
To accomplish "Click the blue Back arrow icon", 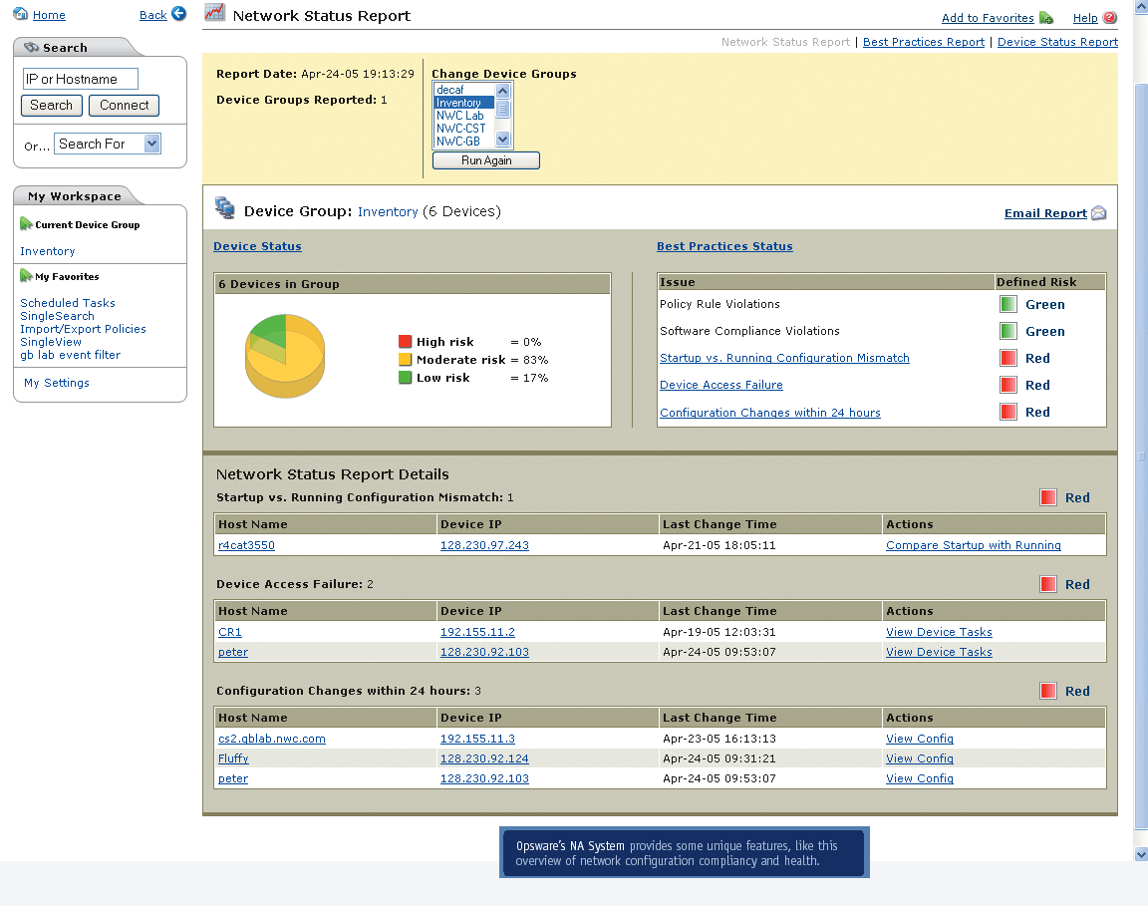I will pos(178,14).
